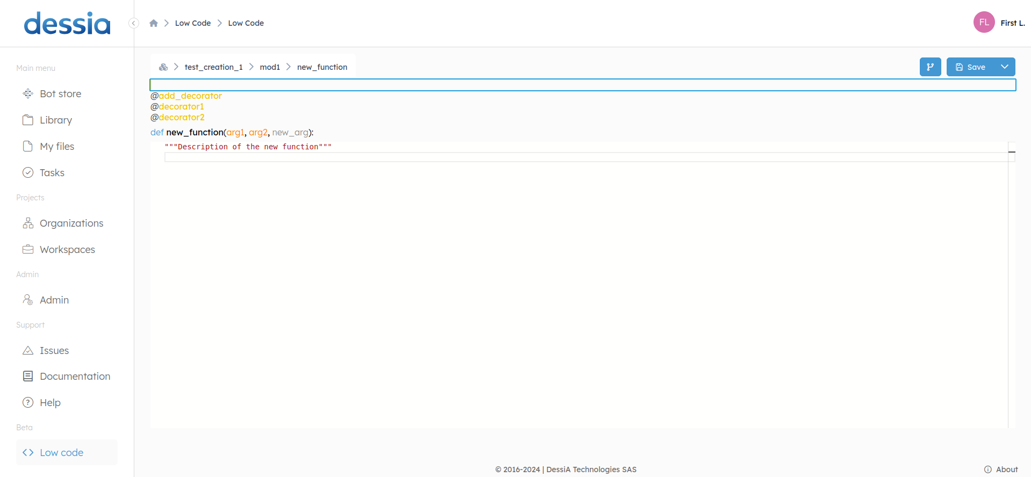
Task: Open My files menu item
Action: (x=57, y=147)
